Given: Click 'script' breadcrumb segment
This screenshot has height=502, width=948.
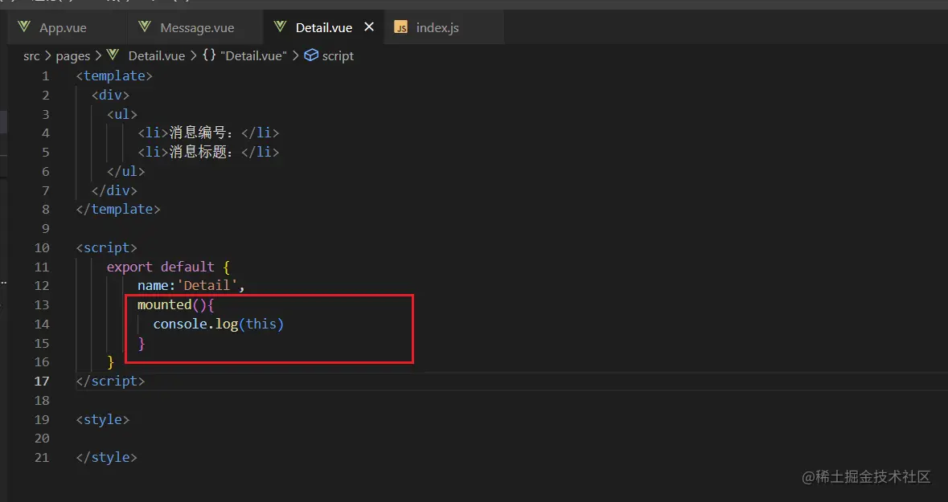Looking at the screenshot, I should coord(338,55).
